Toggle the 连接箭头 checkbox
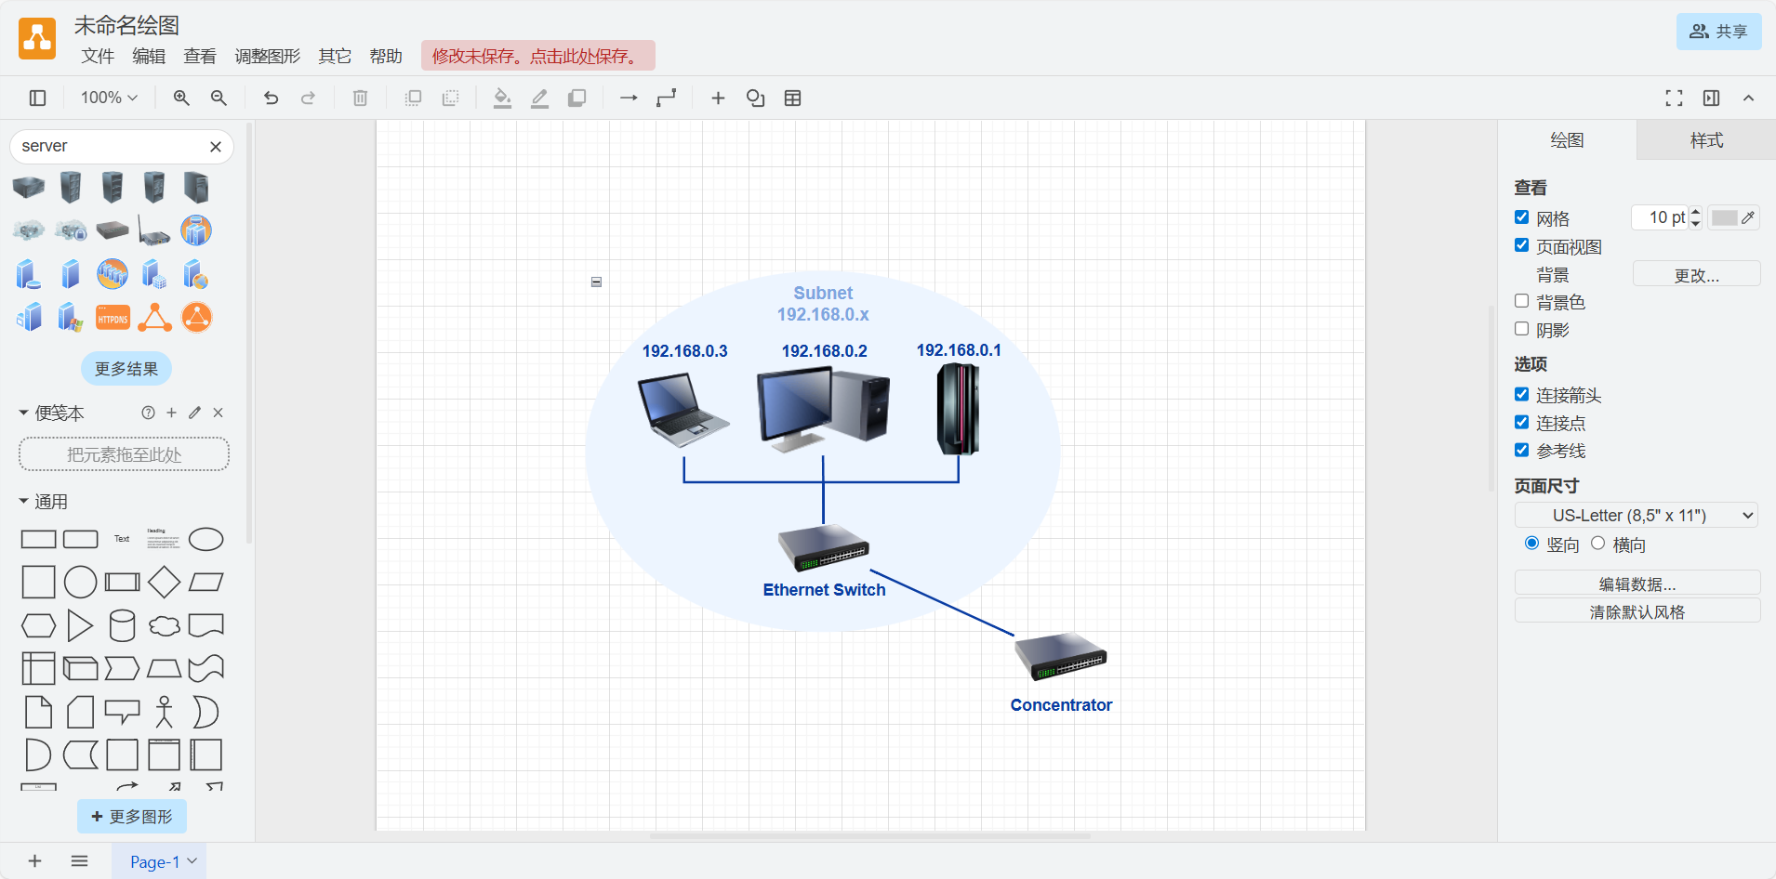This screenshot has width=1776, height=879. 1522,395
